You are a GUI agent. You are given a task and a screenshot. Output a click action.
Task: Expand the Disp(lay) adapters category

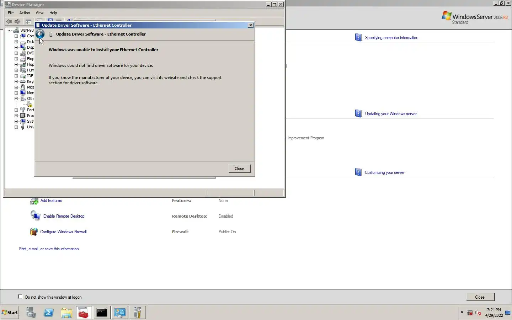[x=16, y=47]
